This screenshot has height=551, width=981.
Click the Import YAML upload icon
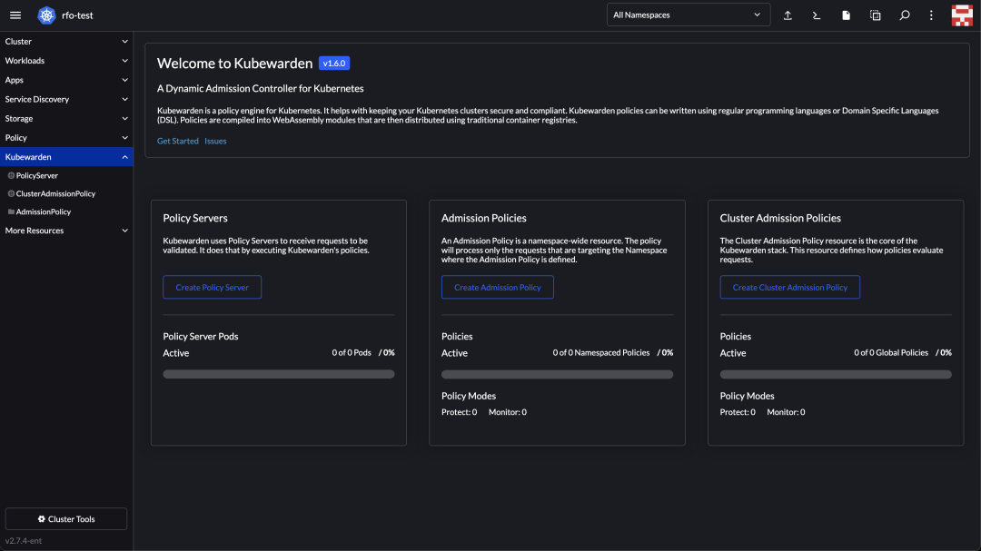tap(788, 15)
